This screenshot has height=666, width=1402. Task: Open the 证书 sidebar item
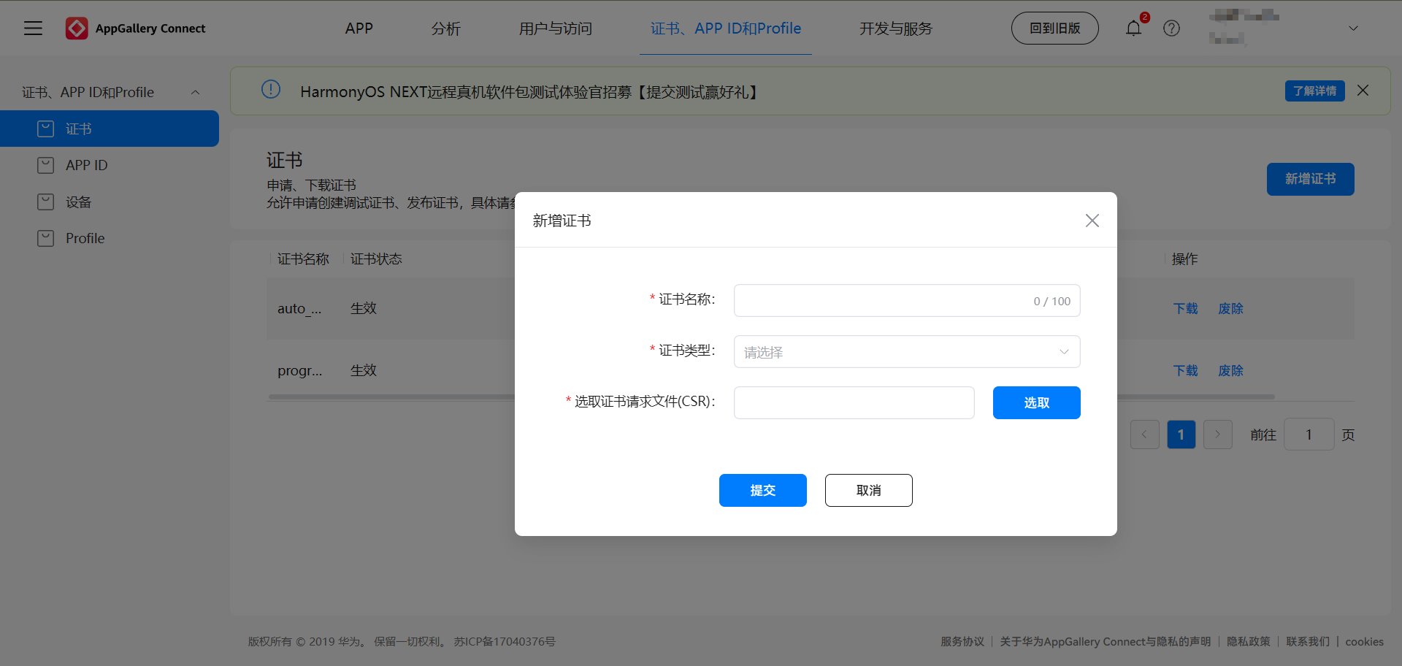tap(110, 129)
